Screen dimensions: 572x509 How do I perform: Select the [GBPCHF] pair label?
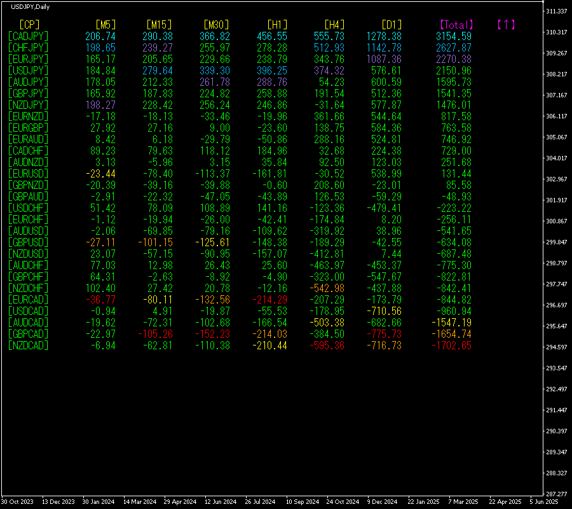(28, 276)
